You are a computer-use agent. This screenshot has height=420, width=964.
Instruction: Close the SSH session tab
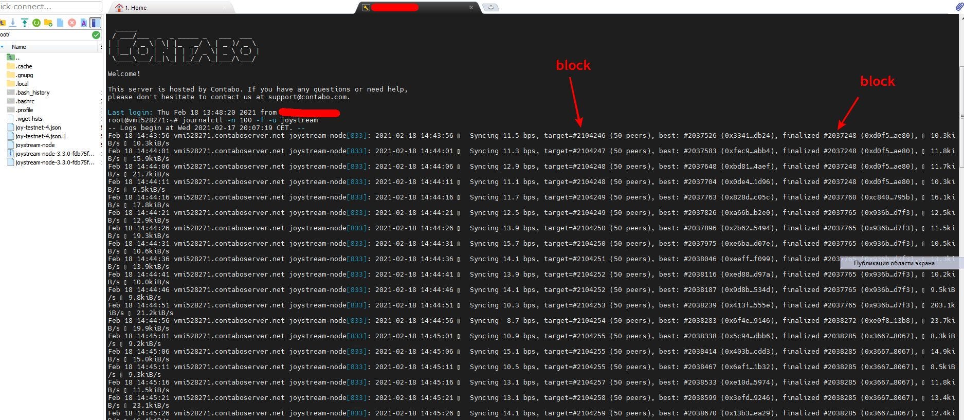471,8
